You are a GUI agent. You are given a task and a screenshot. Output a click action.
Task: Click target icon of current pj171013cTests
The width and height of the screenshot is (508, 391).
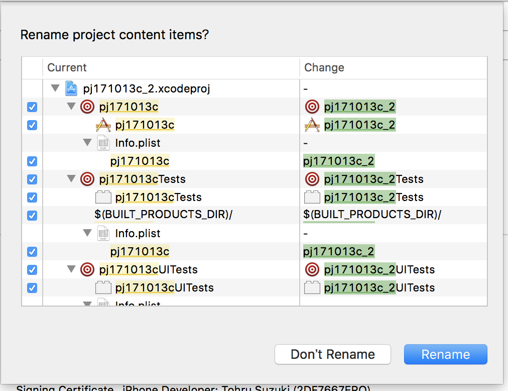(x=87, y=179)
